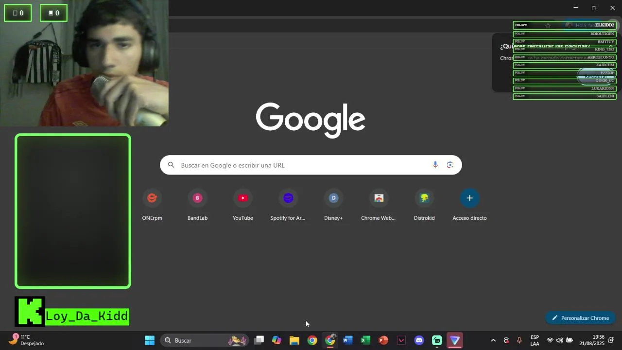Open Task View from the taskbar
The height and width of the screenshot is (350, 622).
point(259,340)
